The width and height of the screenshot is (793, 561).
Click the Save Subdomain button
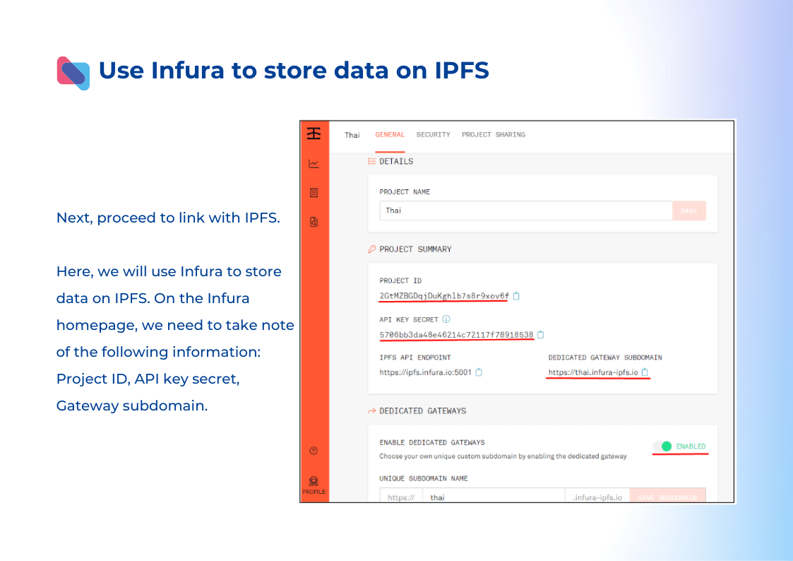point(667,497)
